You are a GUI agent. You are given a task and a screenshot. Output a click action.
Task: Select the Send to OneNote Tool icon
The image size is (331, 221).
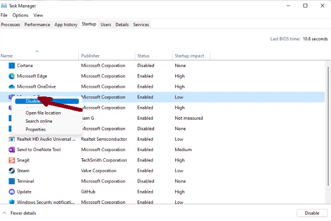point(12,150)
